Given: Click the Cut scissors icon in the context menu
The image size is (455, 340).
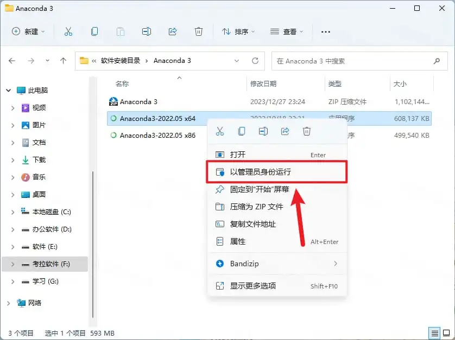Looking at the screenshot, I should click(220, 131).
